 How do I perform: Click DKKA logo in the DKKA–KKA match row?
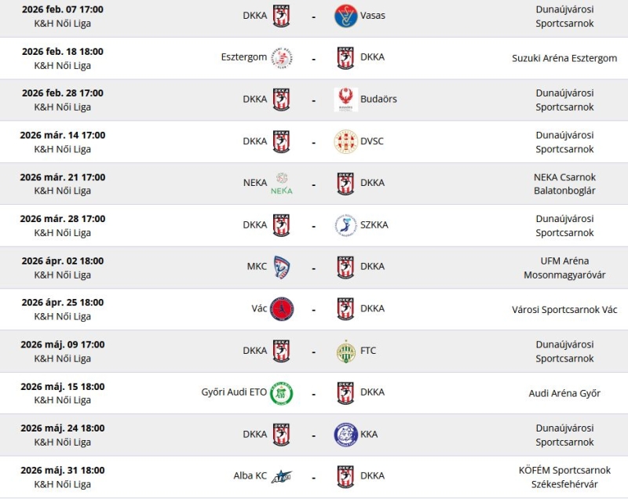[281, 435]
